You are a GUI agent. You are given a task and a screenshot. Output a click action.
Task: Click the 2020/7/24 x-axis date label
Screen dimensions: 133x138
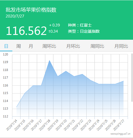[x=94, y=125]
